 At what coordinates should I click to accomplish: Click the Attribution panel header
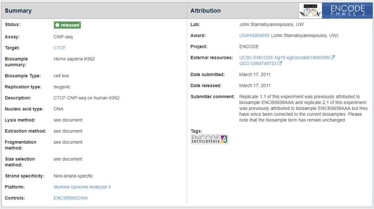click(x=205, y=11)
